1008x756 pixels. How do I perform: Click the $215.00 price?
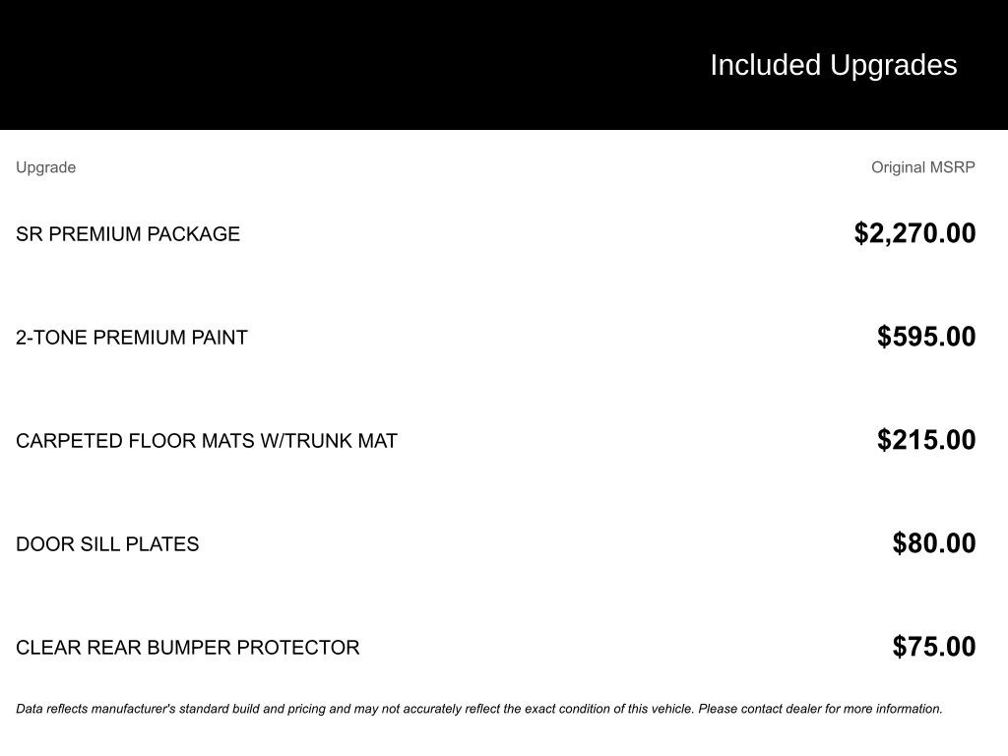[x=926, y=440]
